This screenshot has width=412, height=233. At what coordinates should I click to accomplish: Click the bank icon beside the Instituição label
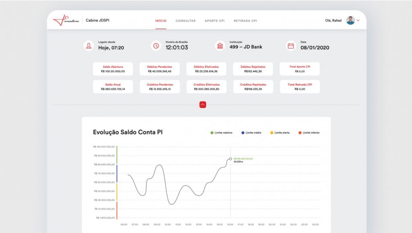[220, 46]
